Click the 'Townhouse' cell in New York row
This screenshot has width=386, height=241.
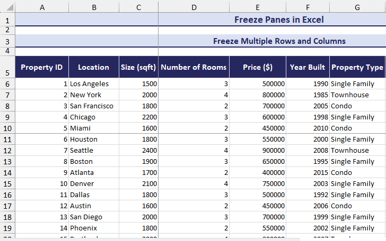point(357,95)
